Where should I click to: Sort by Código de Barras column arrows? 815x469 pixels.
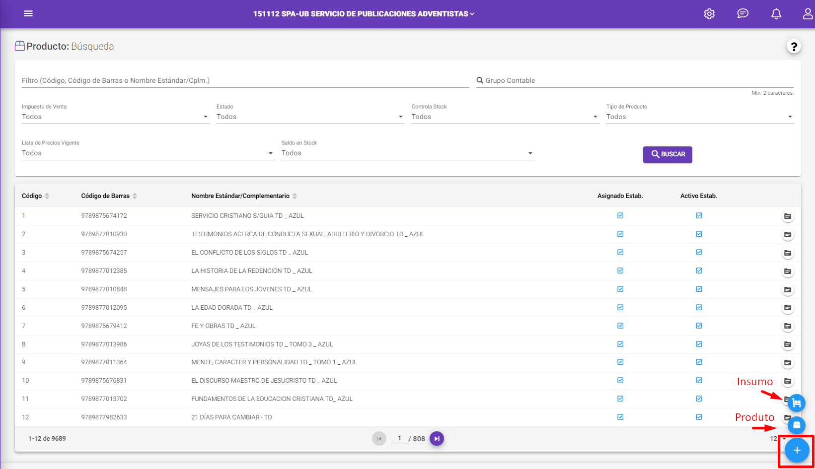135,196
